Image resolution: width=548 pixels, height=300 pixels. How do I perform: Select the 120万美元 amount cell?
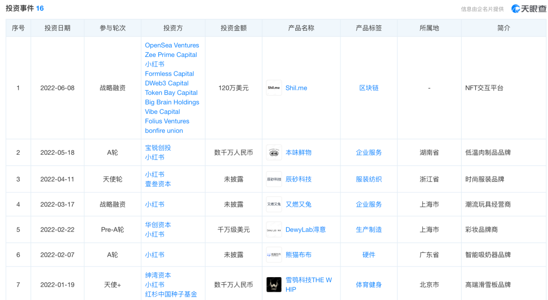coord(233,88)
